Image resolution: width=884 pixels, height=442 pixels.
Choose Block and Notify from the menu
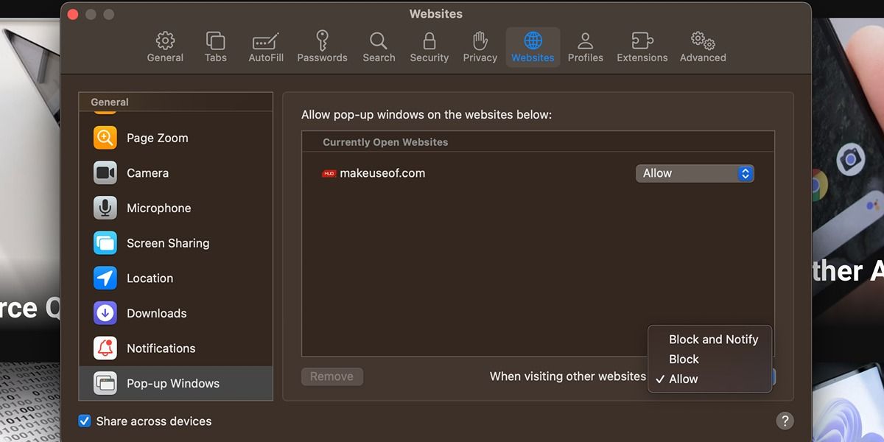[712, 340]
